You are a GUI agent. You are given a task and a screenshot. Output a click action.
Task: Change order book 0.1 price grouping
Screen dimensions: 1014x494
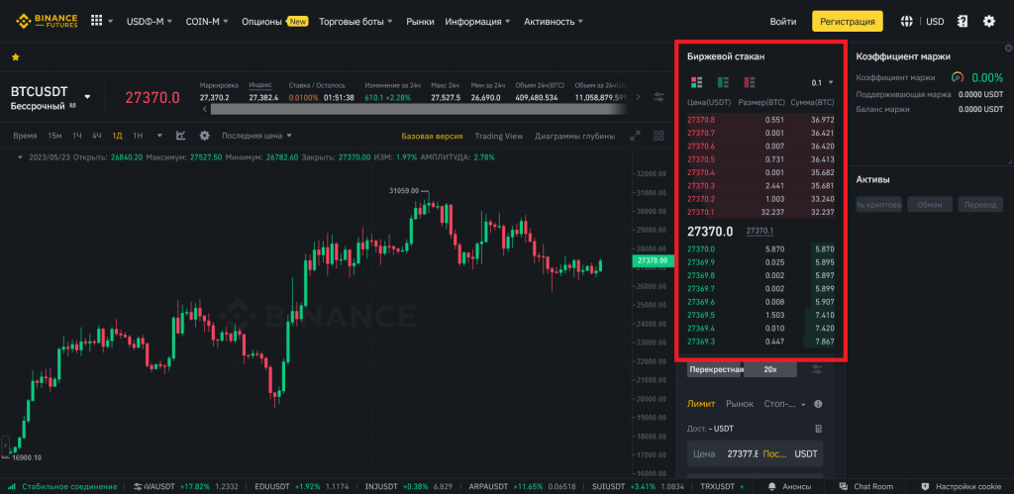[822, 83]
